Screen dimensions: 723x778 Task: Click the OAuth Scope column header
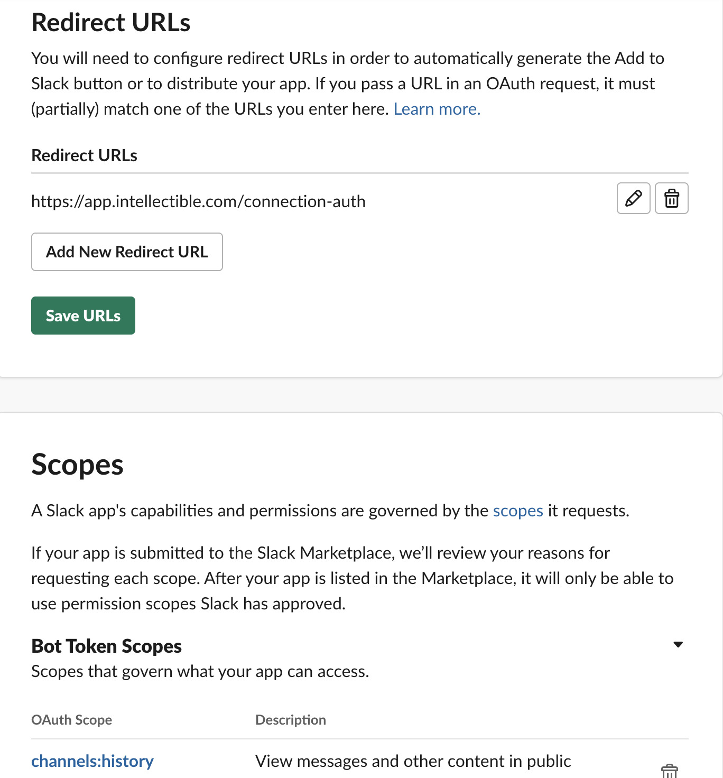(x=71, y=719)
